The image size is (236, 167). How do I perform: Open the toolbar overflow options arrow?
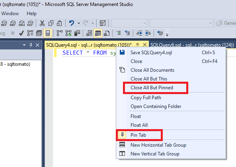[167, 35]
